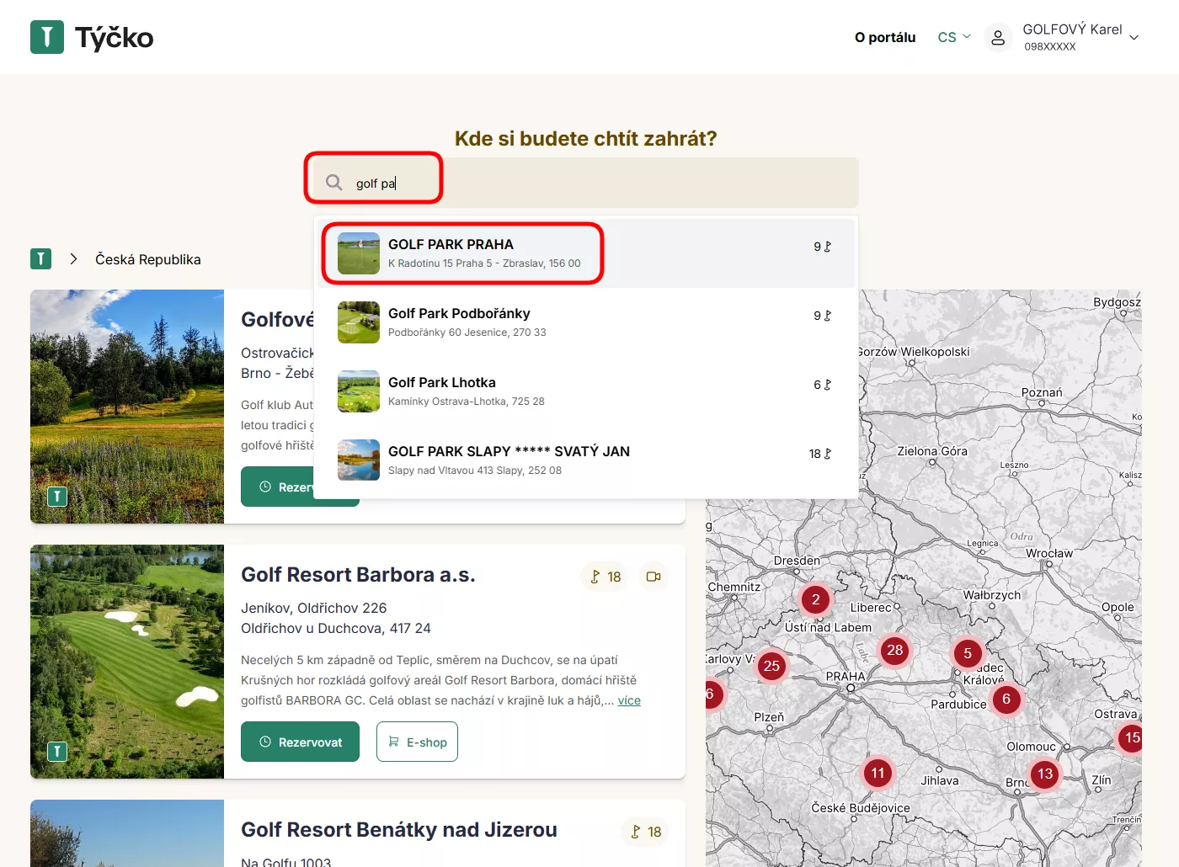Click the více link in Barbora description

(x=629, y=700)
